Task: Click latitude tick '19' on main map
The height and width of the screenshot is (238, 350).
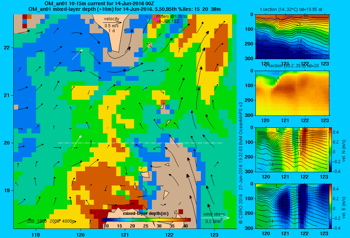Action: click(7, 190)
